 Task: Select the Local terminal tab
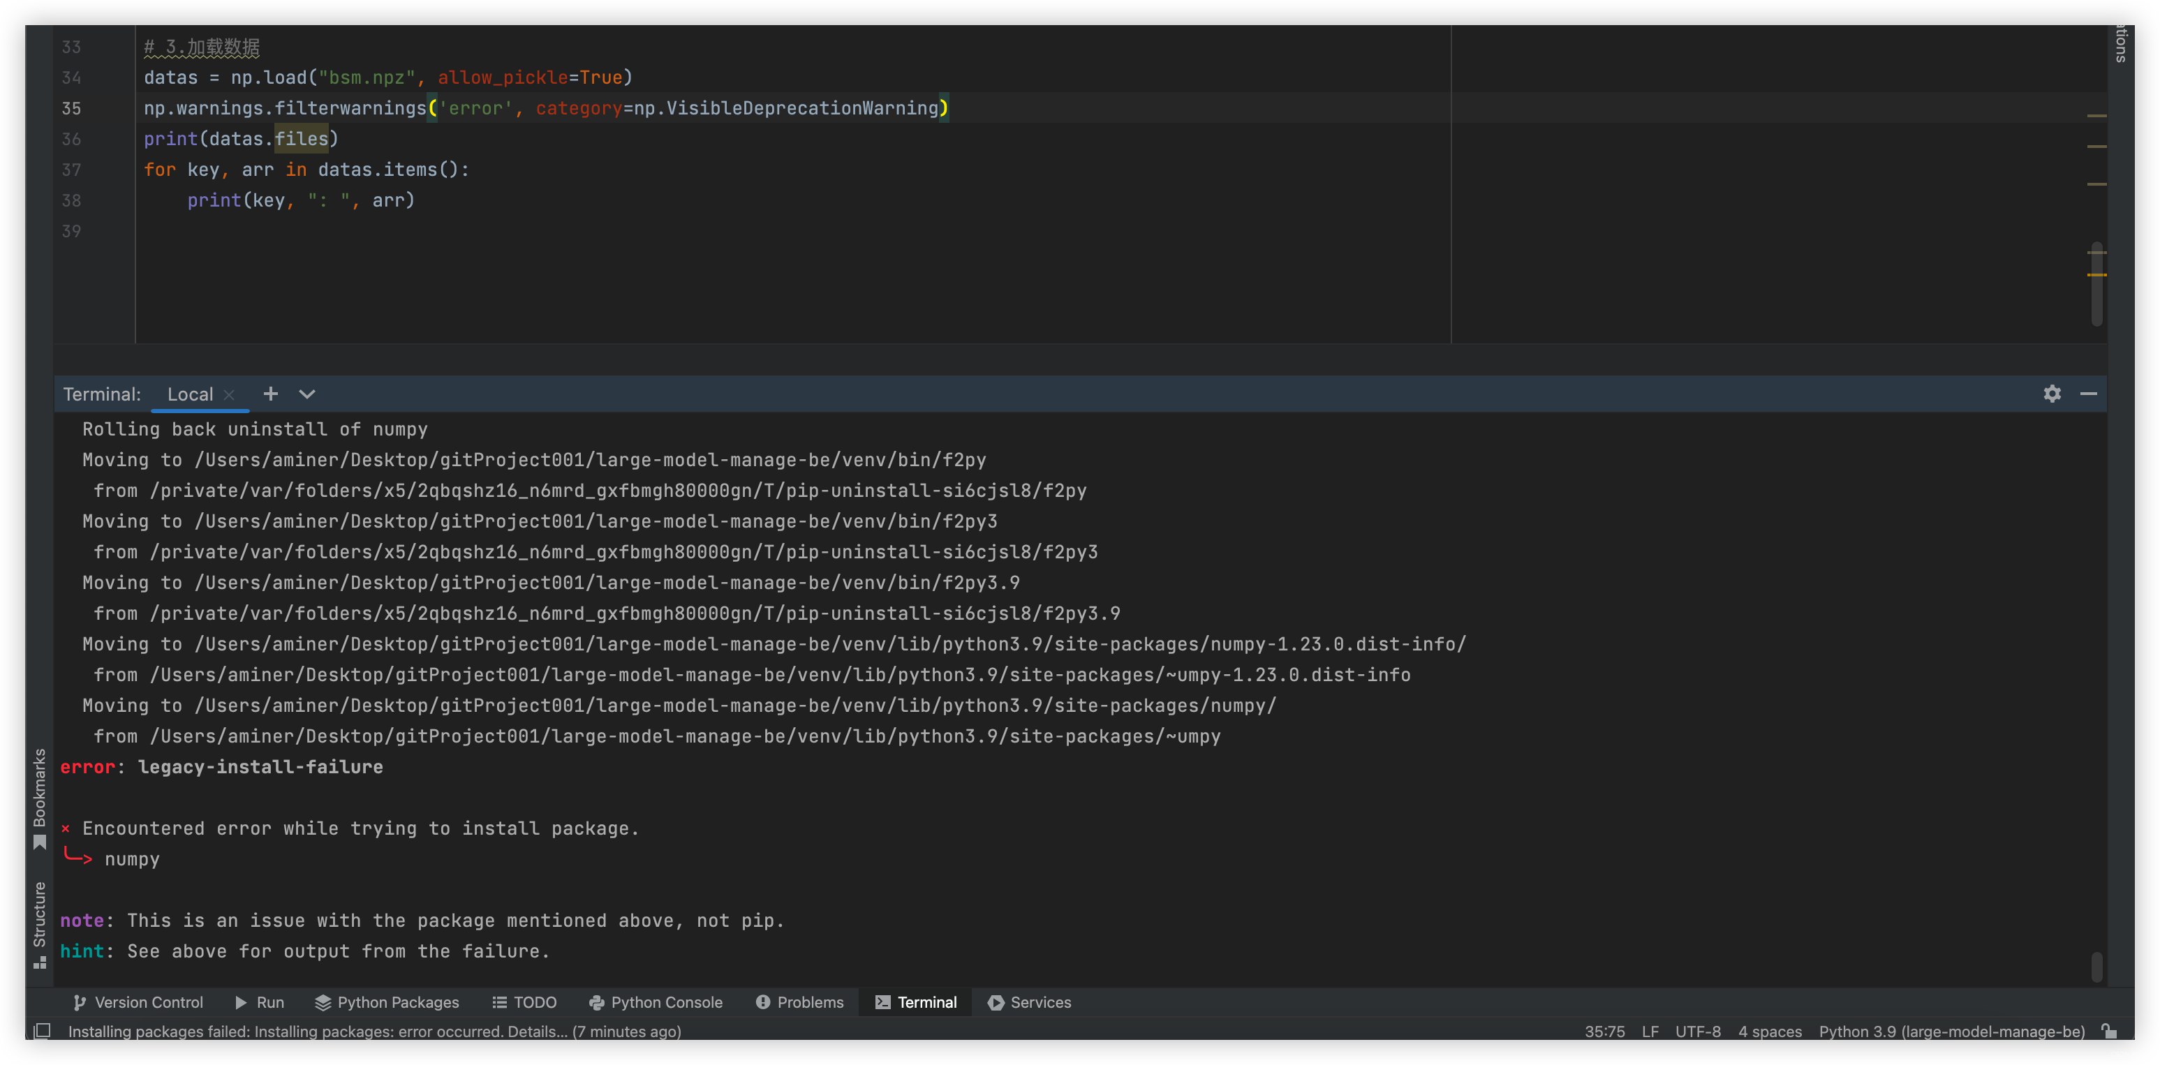(191, 394)
